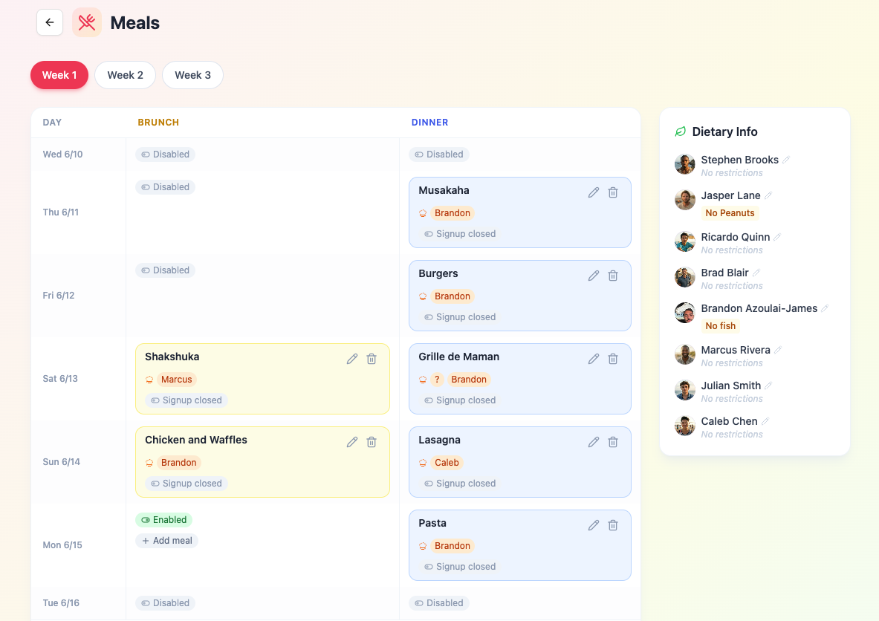Edit the Burgers dinner meal
Viewport: 879px width, 621px height.
[594, 276]
